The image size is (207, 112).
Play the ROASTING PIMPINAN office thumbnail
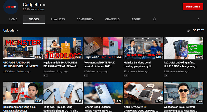[143, 48]
